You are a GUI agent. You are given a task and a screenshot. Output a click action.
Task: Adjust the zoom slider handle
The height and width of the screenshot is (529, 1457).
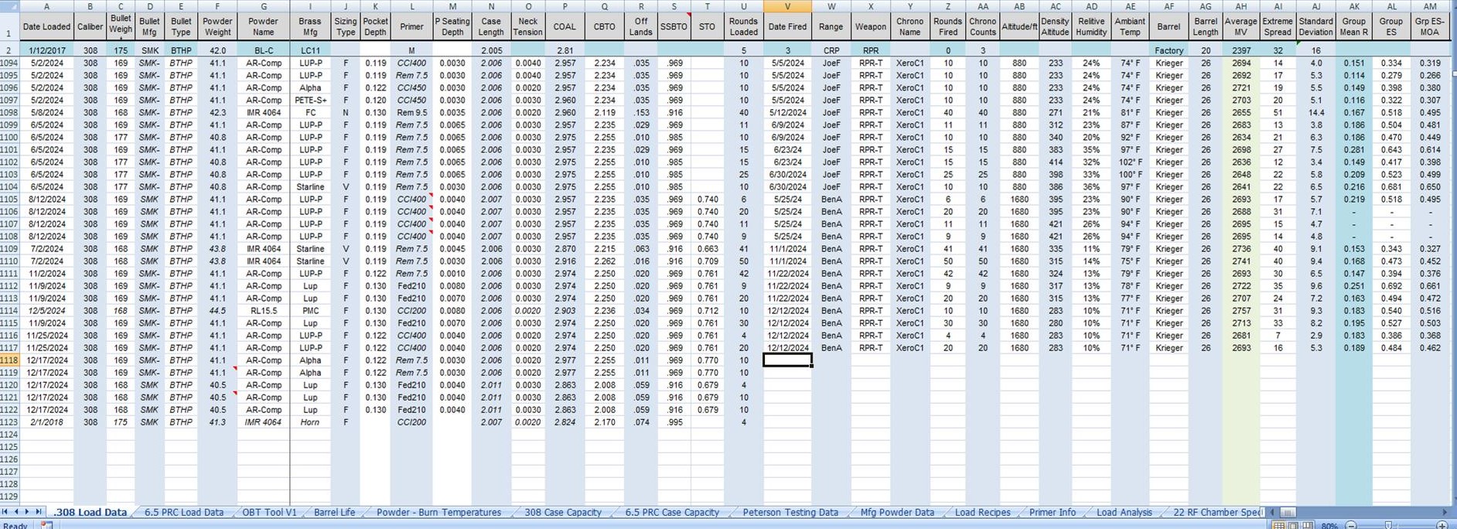point(1389,525)
